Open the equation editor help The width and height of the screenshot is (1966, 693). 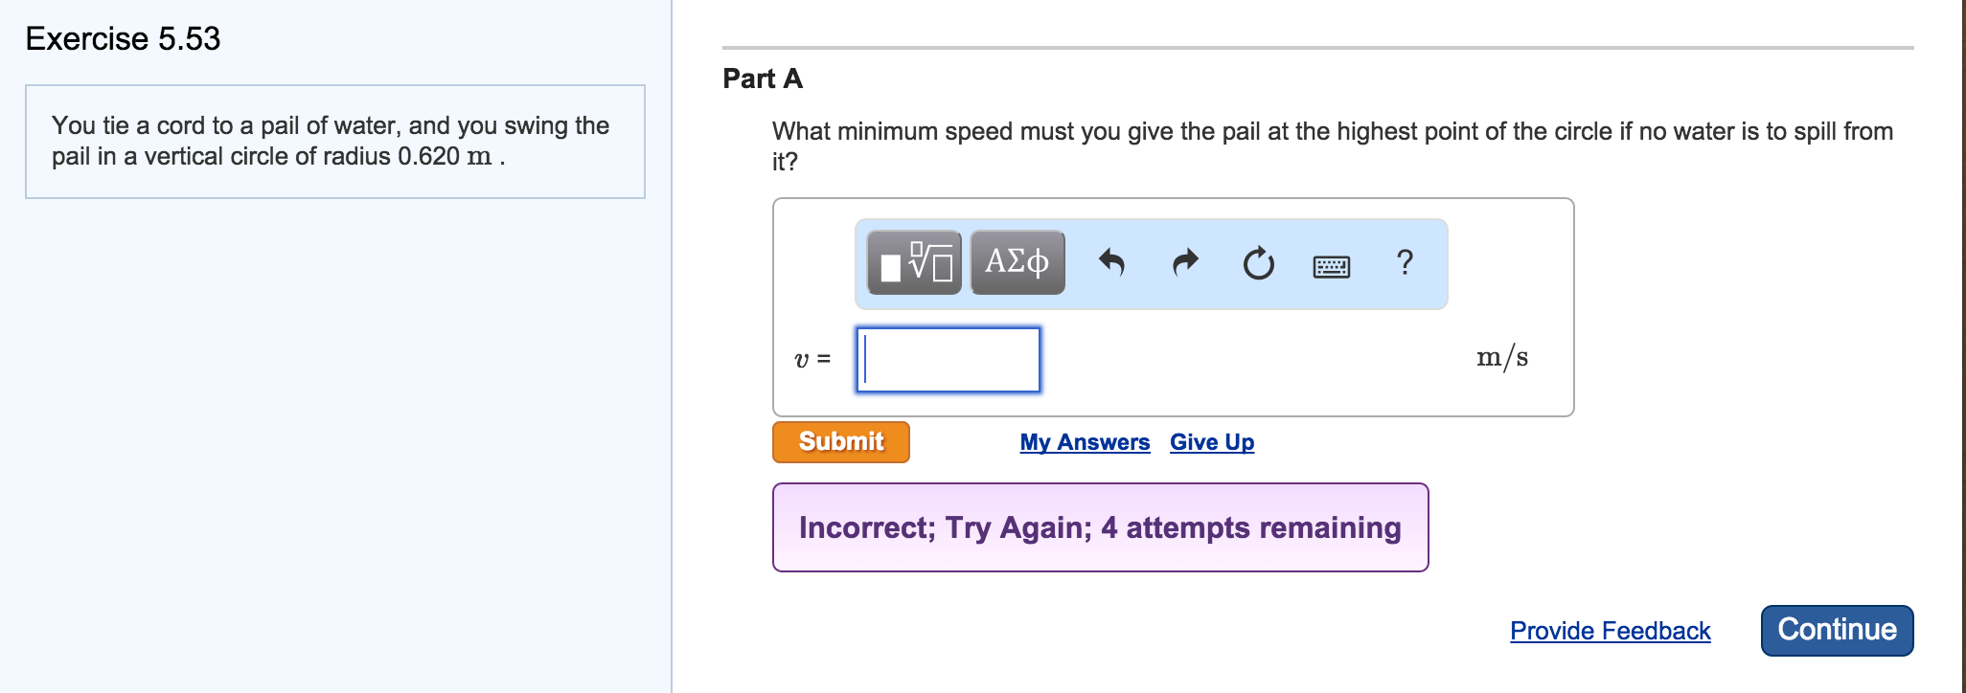point(1404,261)
